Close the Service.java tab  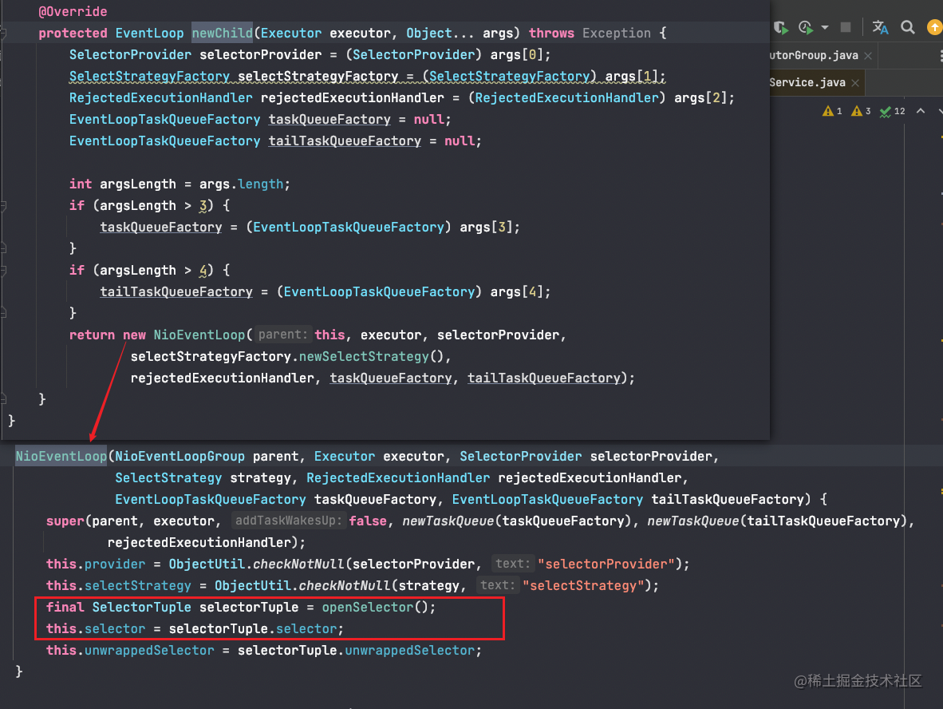tap(855, 82)
